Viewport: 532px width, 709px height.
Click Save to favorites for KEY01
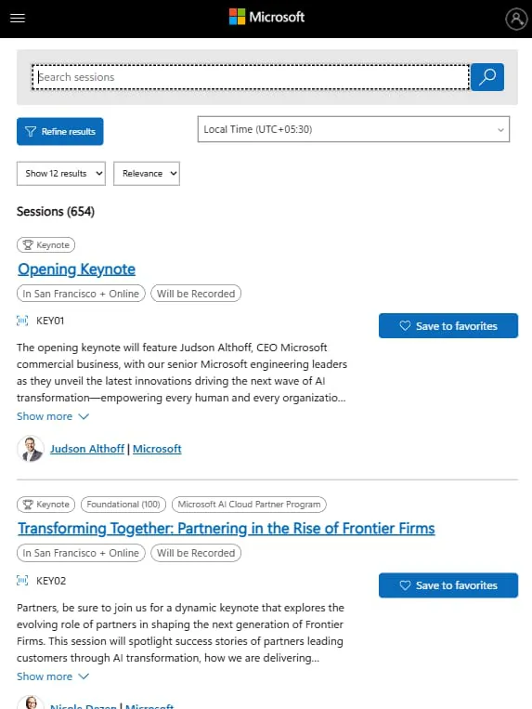448,325
